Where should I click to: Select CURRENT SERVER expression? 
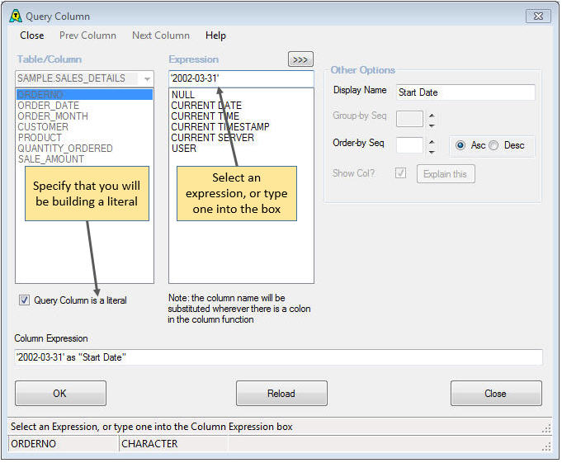[x=241, y=138]
